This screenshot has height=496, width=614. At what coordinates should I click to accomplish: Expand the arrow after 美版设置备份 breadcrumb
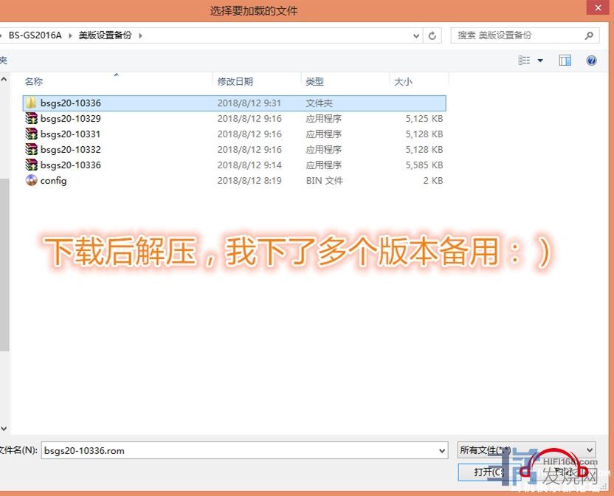tap(139, 35)
